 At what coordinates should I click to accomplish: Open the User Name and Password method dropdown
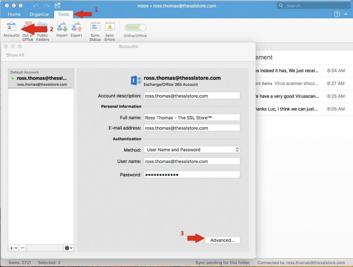point(192,150)
